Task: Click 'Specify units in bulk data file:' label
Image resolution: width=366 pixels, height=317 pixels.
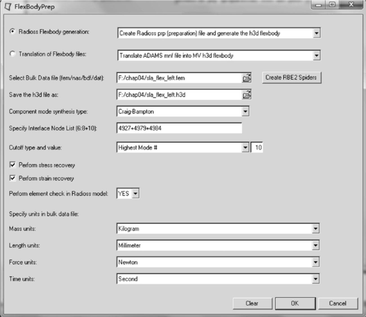Action: click(x=44, y=214)
